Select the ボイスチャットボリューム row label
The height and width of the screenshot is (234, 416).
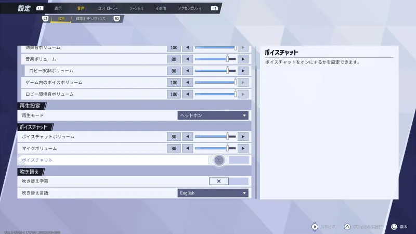point(48,137)
